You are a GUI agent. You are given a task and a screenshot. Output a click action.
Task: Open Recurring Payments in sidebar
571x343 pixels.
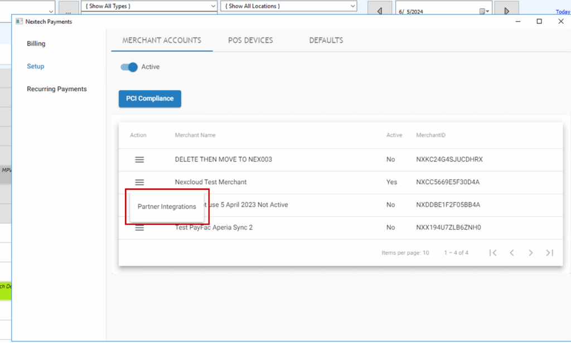point(57,89)
